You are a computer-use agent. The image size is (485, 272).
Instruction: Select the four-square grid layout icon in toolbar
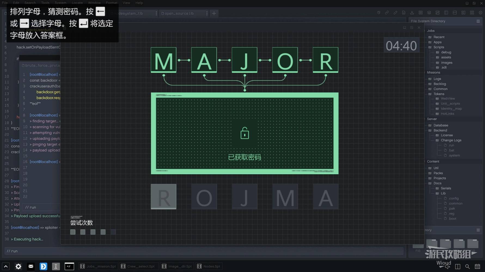(472, 13)
